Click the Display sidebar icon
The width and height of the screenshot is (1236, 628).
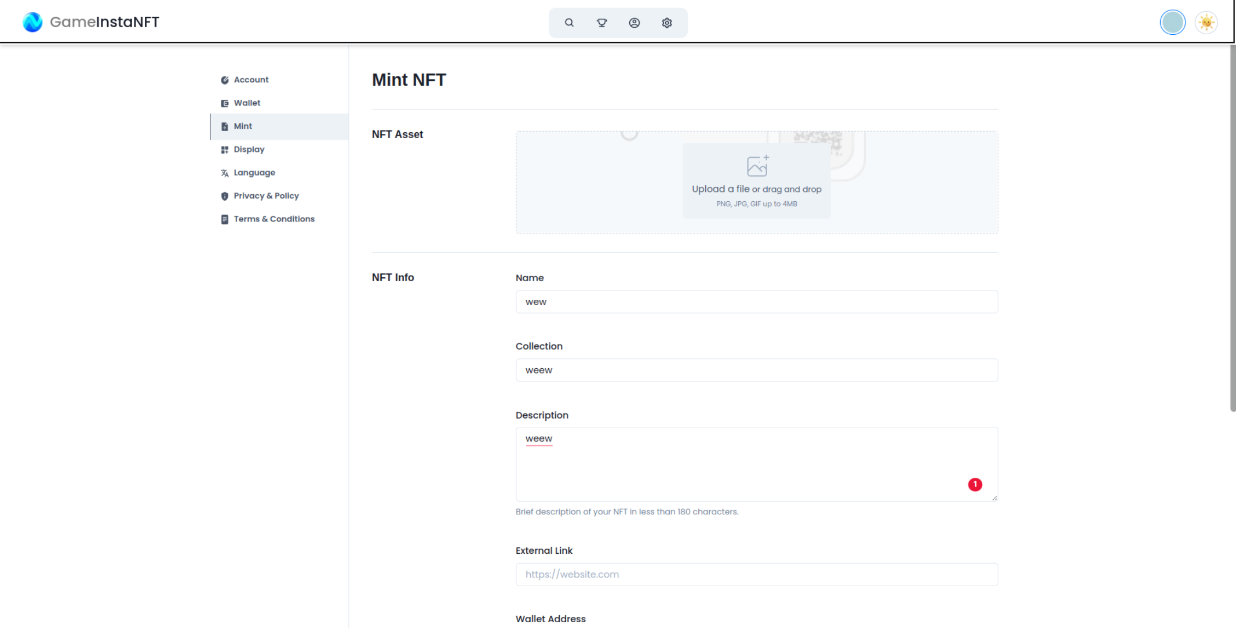pos(224,149)
